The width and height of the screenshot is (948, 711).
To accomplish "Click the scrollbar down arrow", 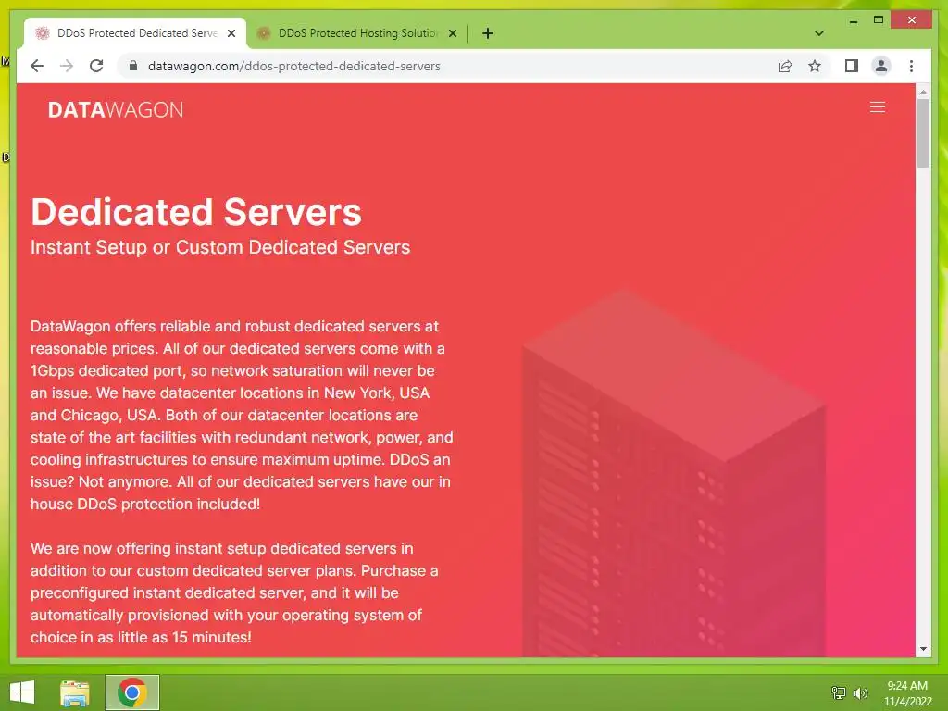I will pyautogui.click(x=923, y=649).
